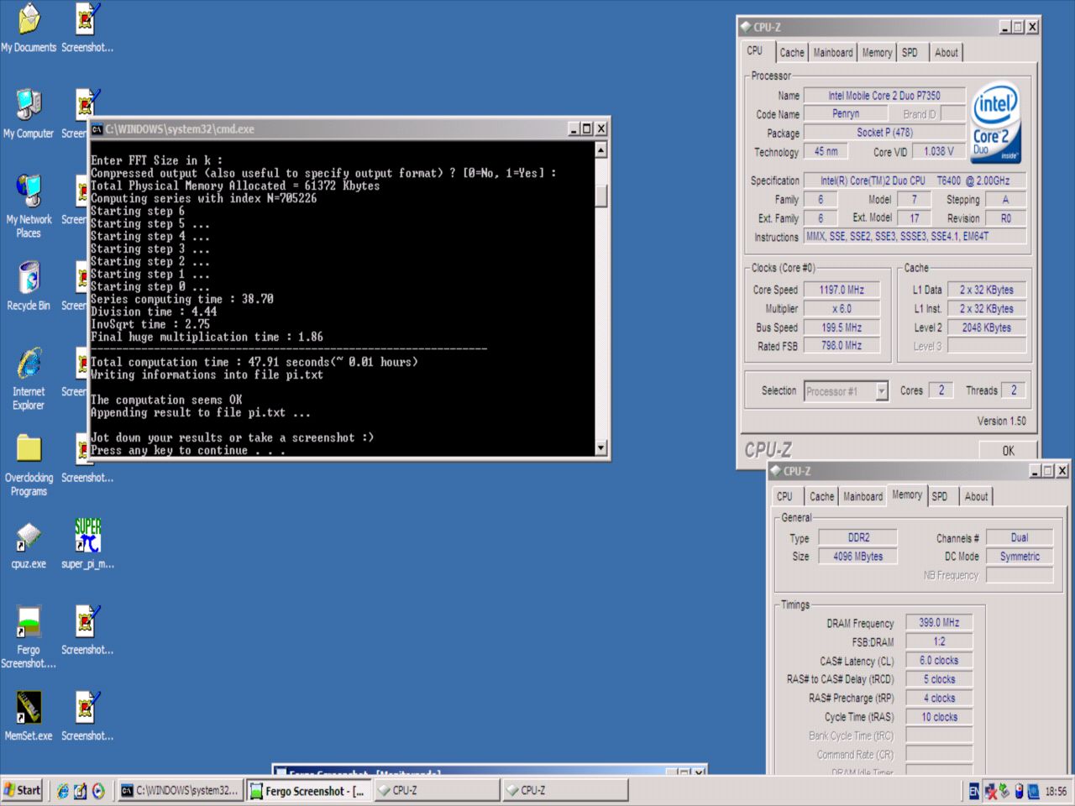Image resolution: width=1075 pixels, height=806 pixels.
Task: Open Memory tab in CPU-Z processor window
Action: 877,52
